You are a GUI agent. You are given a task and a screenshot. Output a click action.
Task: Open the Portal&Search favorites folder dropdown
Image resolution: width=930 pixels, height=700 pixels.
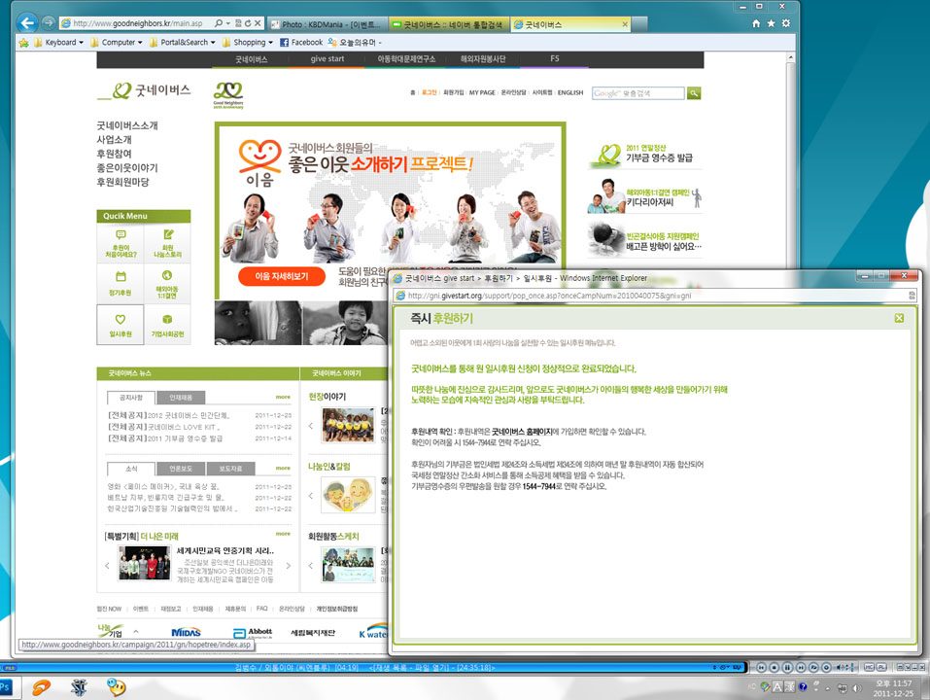[182, 42]
